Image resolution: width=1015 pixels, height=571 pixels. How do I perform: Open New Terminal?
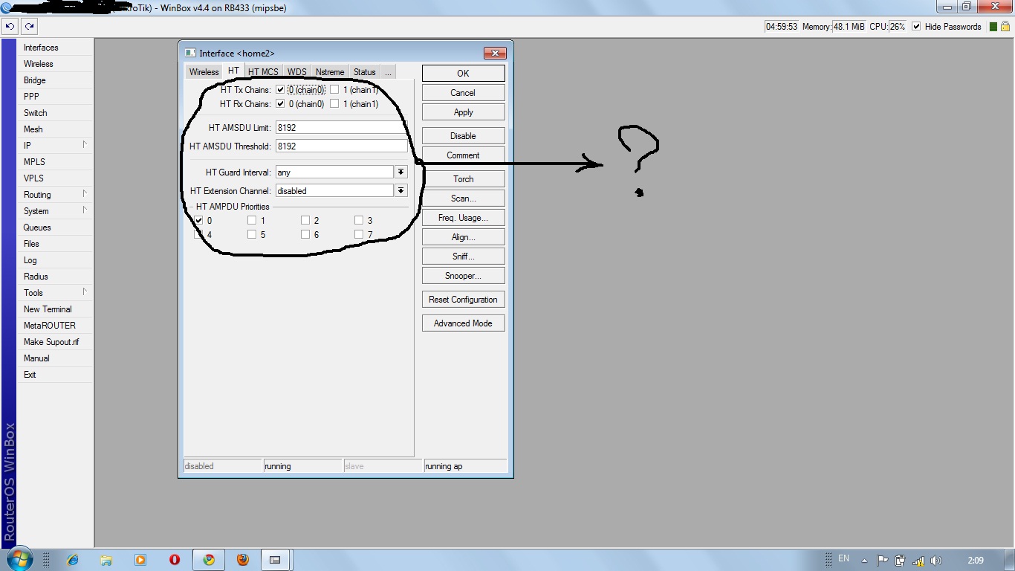(x=56, y=309)
